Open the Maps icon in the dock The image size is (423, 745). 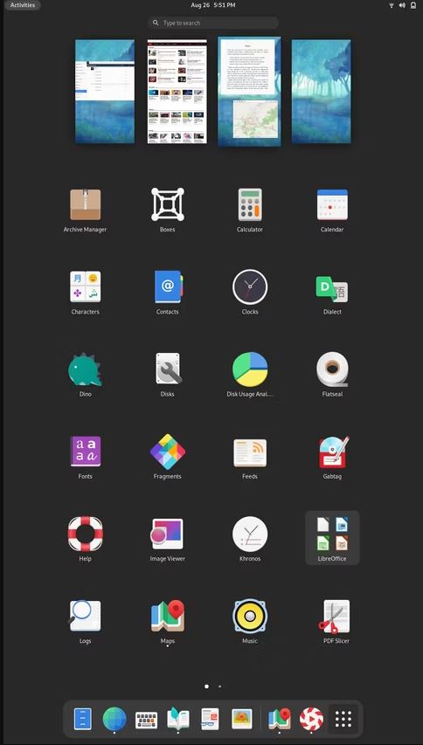tap(280, 719)
